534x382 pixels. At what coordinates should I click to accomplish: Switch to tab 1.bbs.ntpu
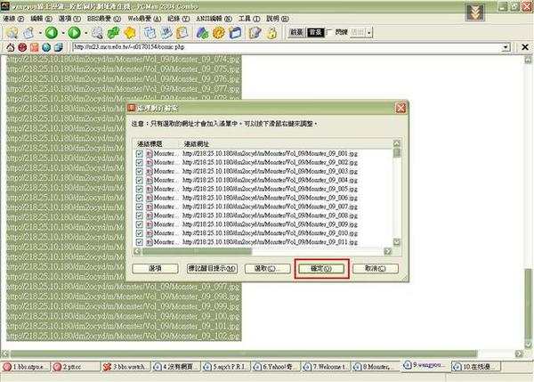26,367
